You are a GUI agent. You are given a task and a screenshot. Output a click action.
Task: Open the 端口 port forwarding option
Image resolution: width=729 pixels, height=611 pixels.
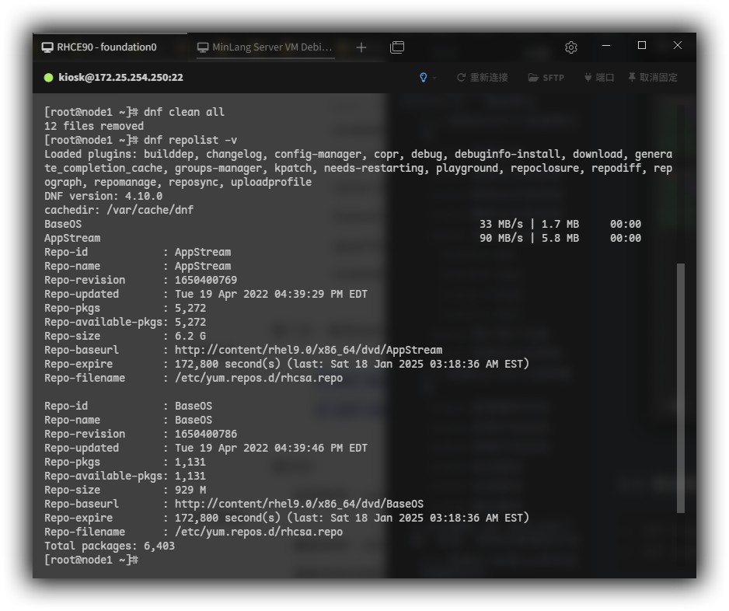(599, 78)
